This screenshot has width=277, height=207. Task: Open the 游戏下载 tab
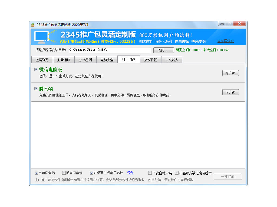(150, 60)
